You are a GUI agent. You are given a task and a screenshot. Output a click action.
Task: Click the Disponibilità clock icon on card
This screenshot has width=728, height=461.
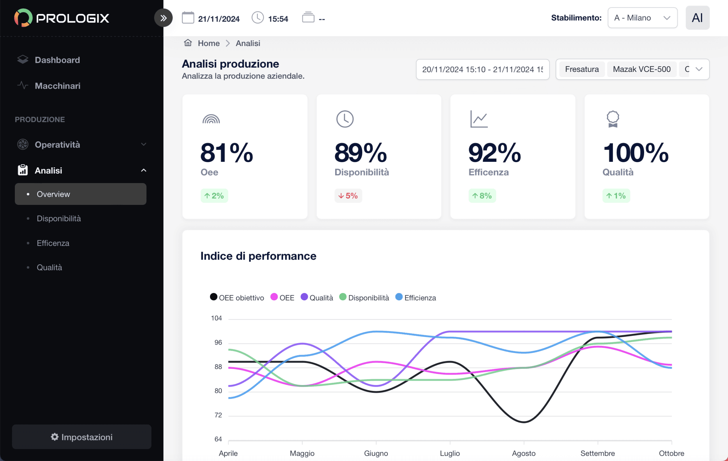tap(345, 119)
